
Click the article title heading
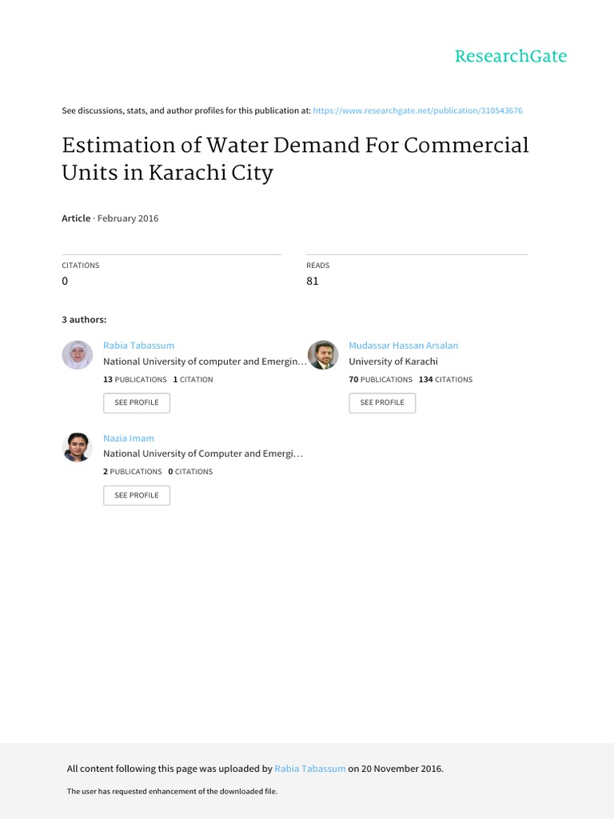[295, 159]
